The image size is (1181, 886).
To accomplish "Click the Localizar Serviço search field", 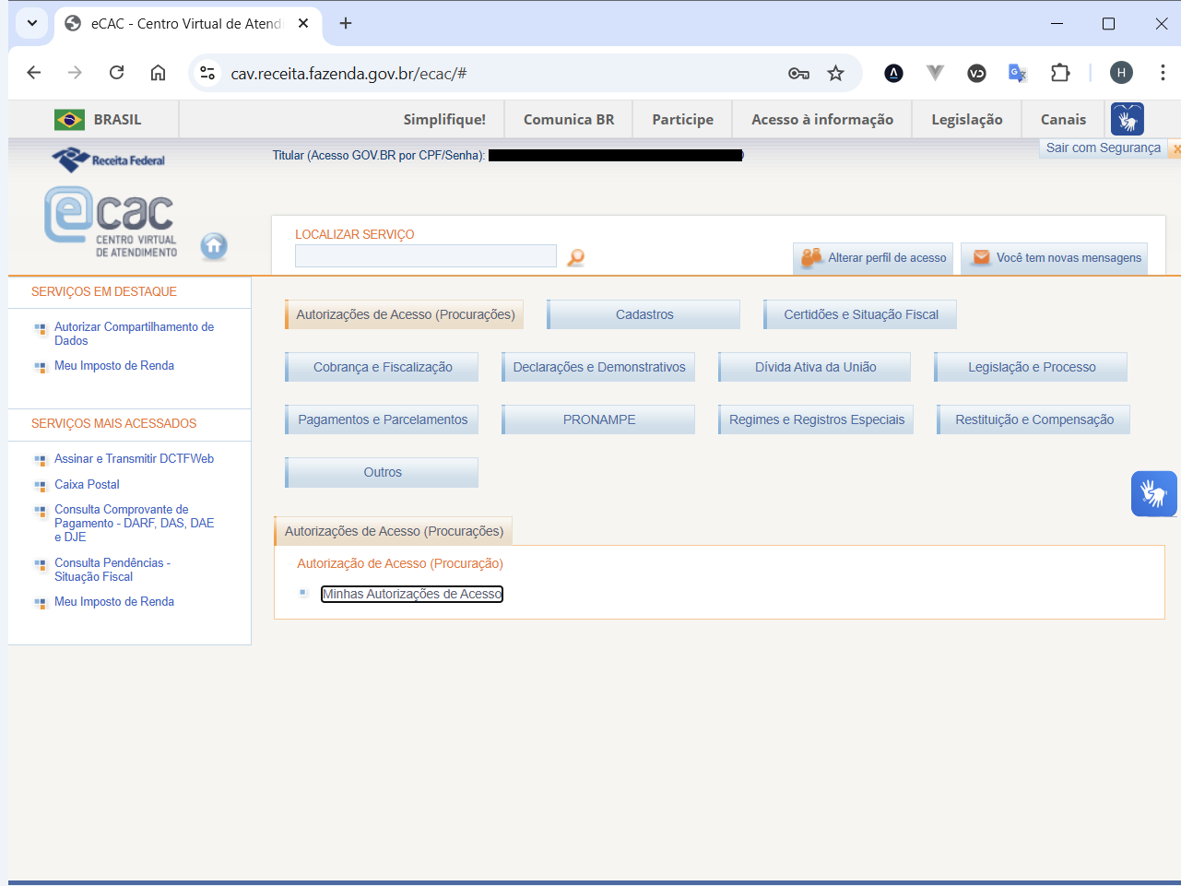I will [425, 255].
